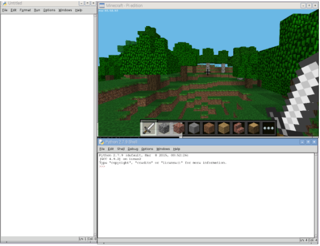Screen dimensions: 320x246
Task: Open Shell menu in the Python Shell
Action: point(121,149)
